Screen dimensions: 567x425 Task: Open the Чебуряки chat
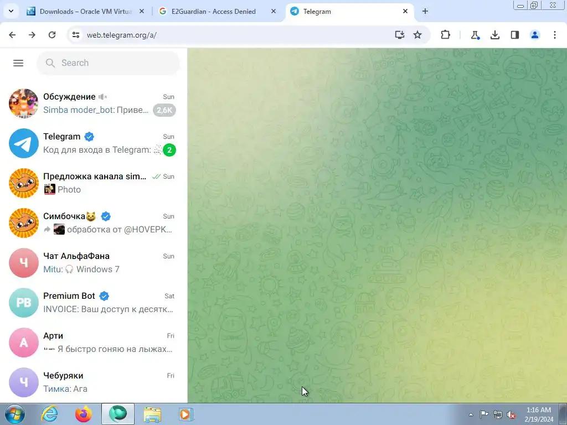93,382
